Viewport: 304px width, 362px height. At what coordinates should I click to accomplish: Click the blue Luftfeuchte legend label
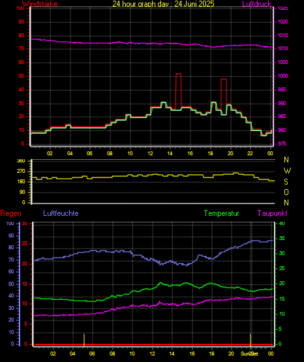tap(61, 213)
